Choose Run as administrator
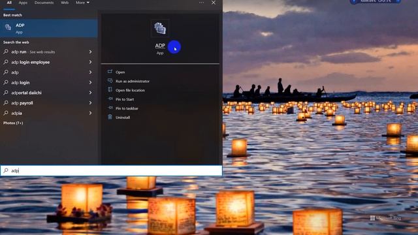Viewport: 418px width, 235px height. [x=133, y=81]
